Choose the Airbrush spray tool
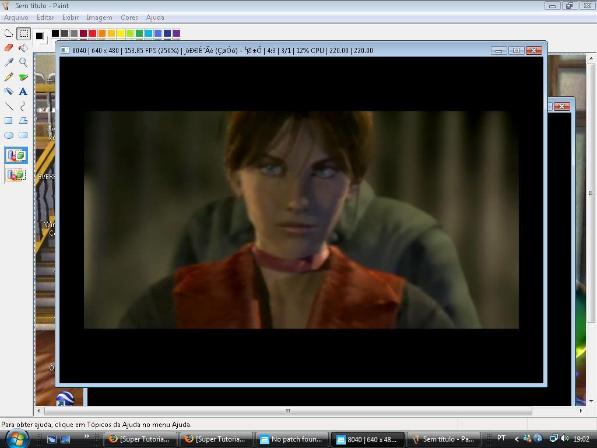Viewport: 597px width, 448px height. click(8, 92)
